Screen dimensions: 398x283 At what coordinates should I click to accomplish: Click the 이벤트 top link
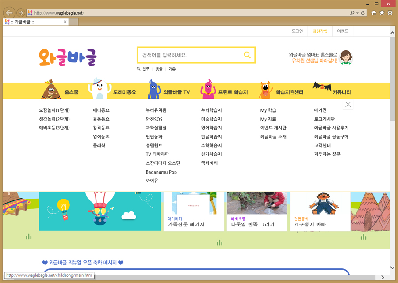click(342, 31)
